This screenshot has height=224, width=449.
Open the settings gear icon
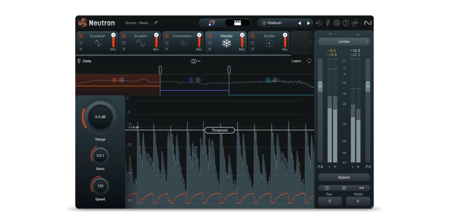(337, 23)
